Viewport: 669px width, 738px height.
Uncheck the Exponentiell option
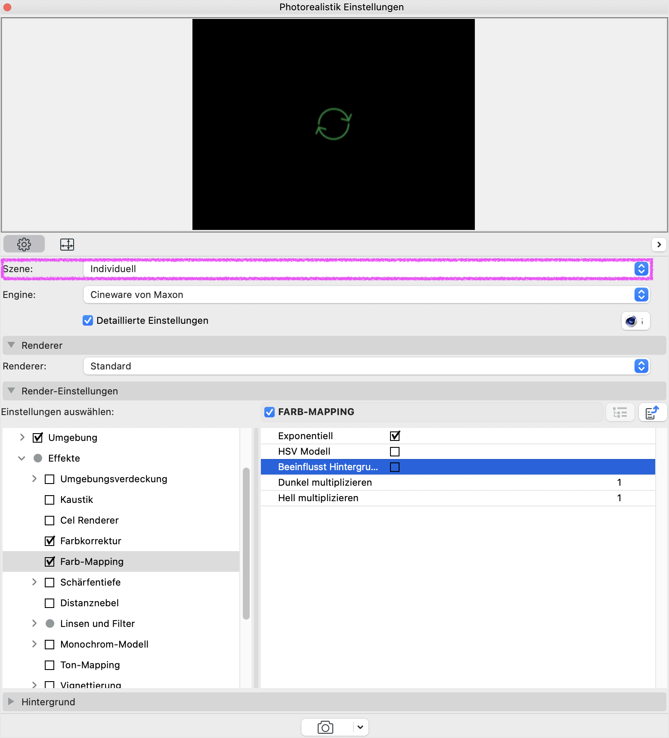(395, 436)
